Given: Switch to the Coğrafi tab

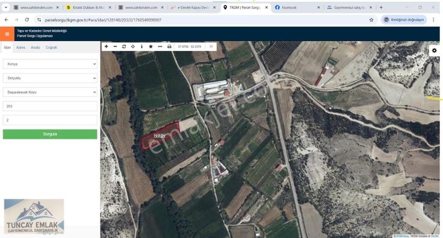Looking at the screenshot, I should 51,48.
